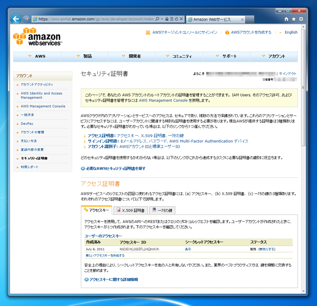This screenshot has width=317, height=306.
Task: Open アカウントアクティビティ in the sidebar
Action: (x=37, y=85)
